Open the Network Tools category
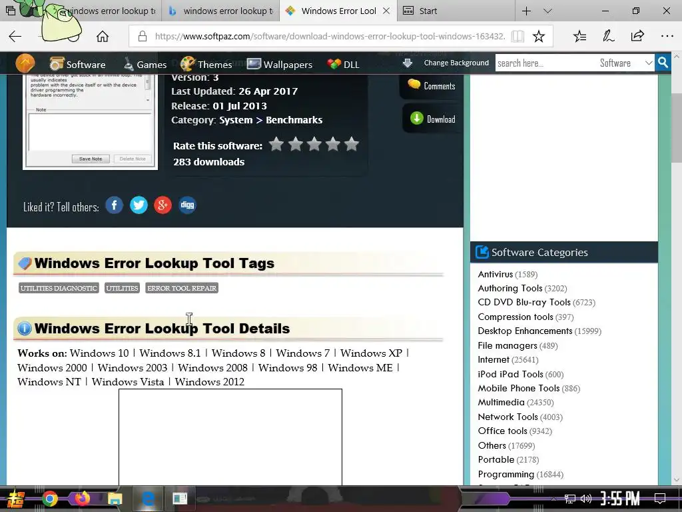This screenshot has height=512, width=682. (x=508, y=417)
